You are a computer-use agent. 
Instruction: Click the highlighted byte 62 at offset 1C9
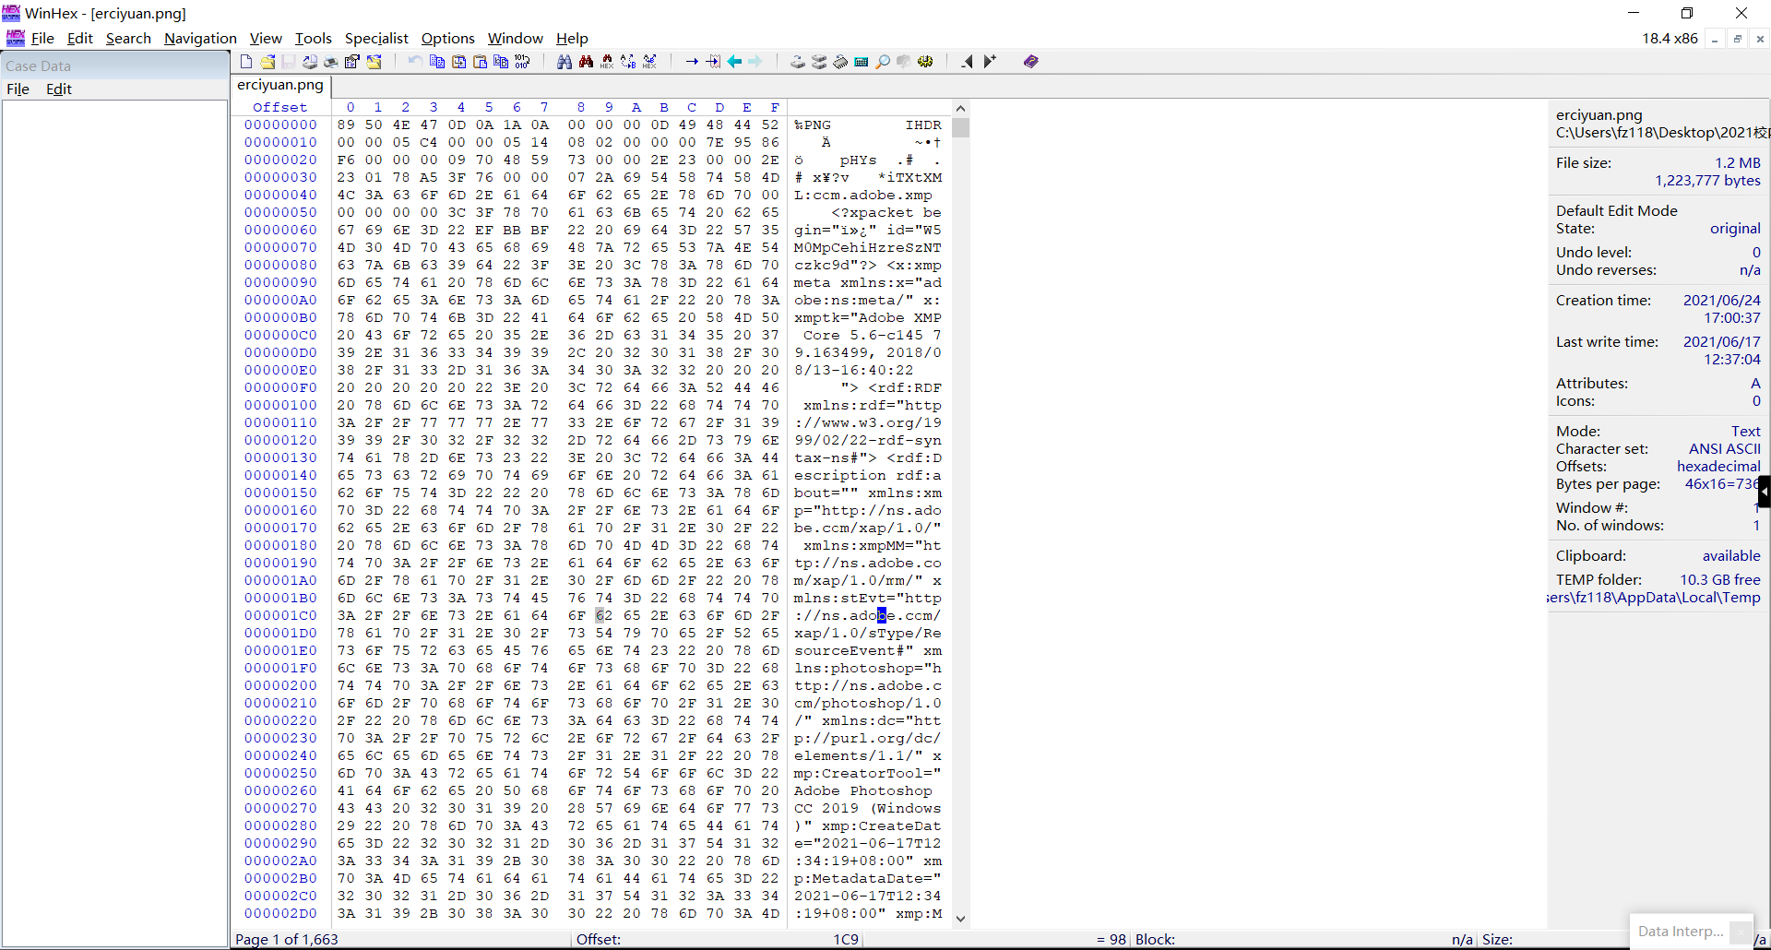[604, 616]
